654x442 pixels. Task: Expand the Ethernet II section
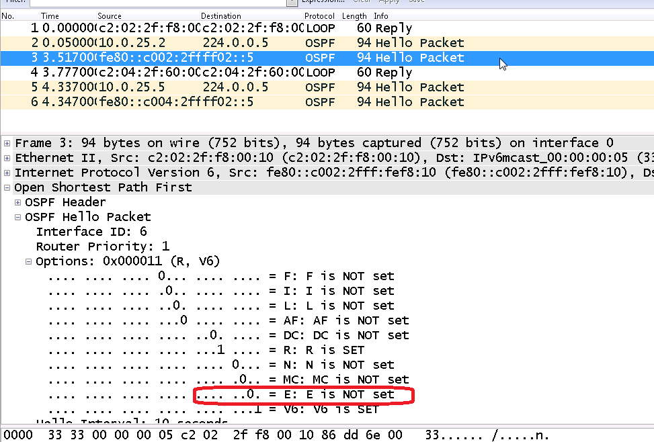(x=7, y=158)
